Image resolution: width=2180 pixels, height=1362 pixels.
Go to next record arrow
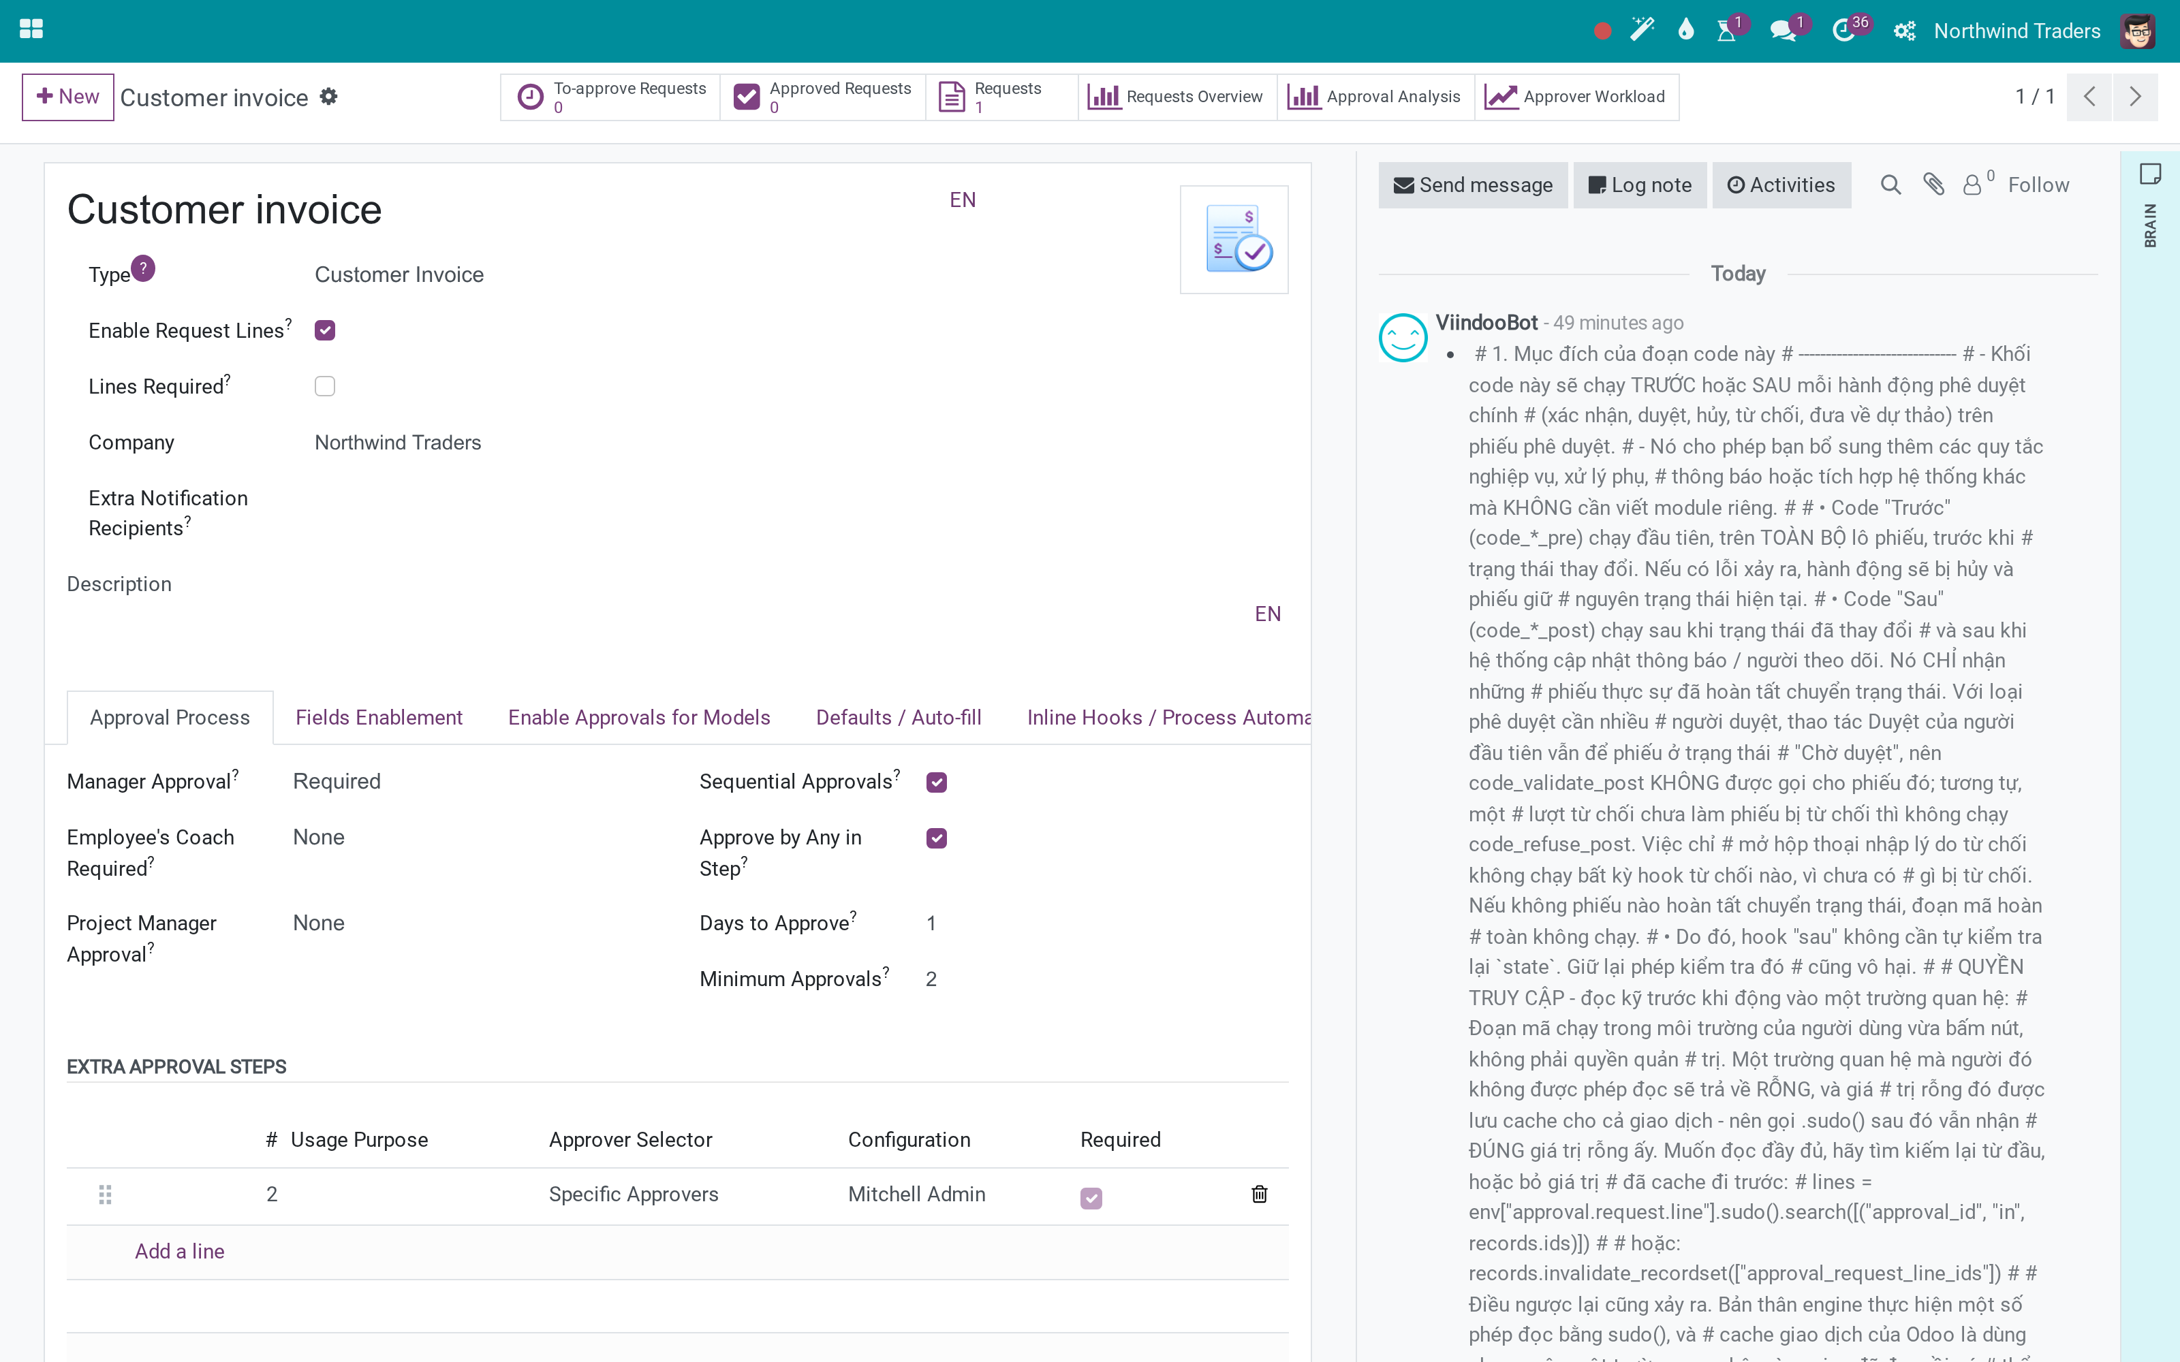pos(2135,97)
